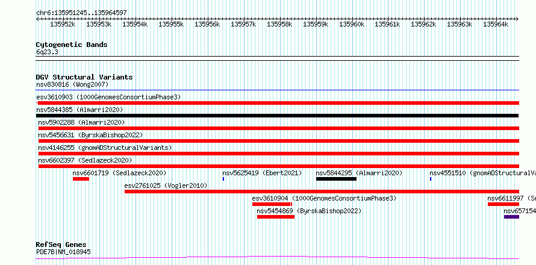Open the PDE7B|NM_018945 gene label
Screen dimensions: 536x265
[x=64, y=252]
